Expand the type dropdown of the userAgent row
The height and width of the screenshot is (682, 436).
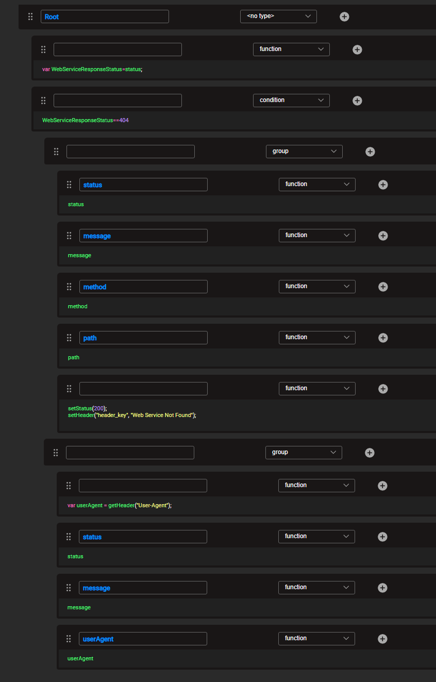click(x=316, y=638)
